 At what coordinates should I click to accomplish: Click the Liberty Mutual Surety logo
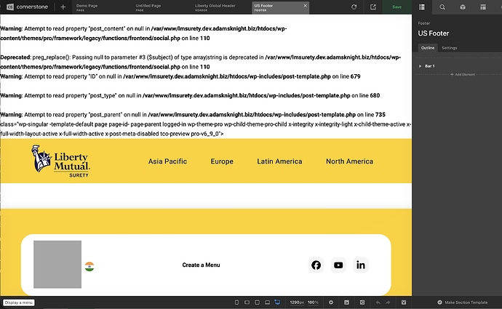[60, 161]
